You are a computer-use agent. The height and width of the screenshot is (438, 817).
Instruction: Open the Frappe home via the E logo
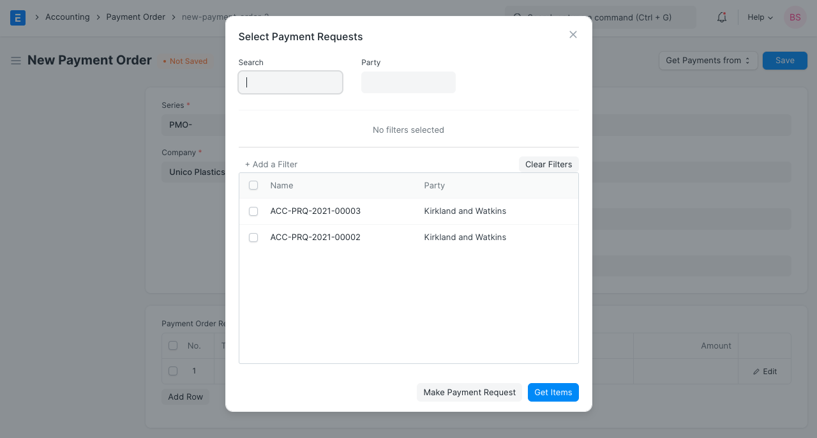17,17
